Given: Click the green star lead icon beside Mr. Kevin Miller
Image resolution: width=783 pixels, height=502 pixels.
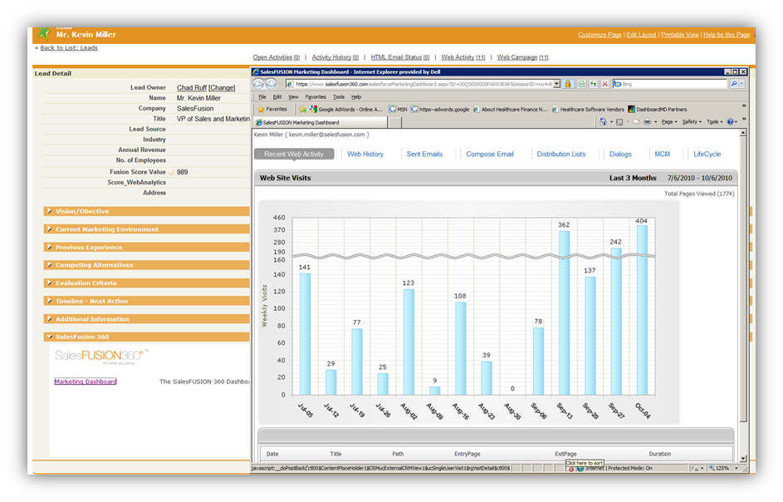Looking at the screenshot, I should [44, 33].
